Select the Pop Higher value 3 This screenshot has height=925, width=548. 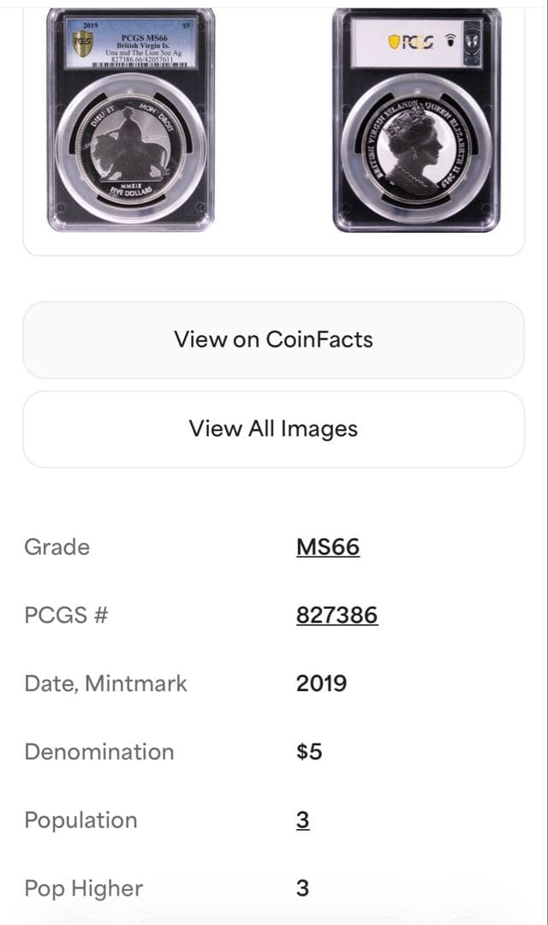(302, 888)
